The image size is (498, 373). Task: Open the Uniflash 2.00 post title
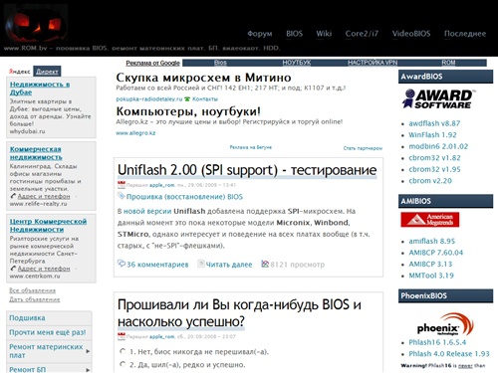coord(247,170)
